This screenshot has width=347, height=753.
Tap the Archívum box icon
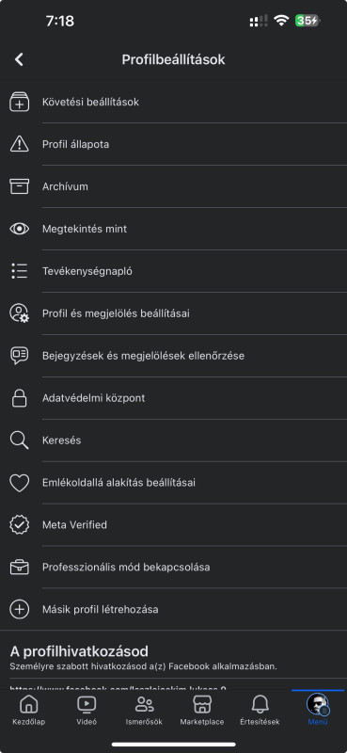(x=20, y=186)
